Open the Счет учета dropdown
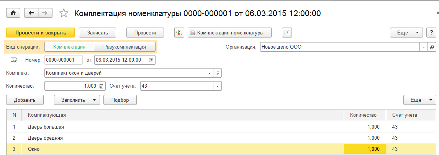The image size is (439, 155). [217, 86]
